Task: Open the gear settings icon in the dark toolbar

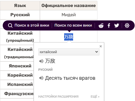Action: point(127,25)
